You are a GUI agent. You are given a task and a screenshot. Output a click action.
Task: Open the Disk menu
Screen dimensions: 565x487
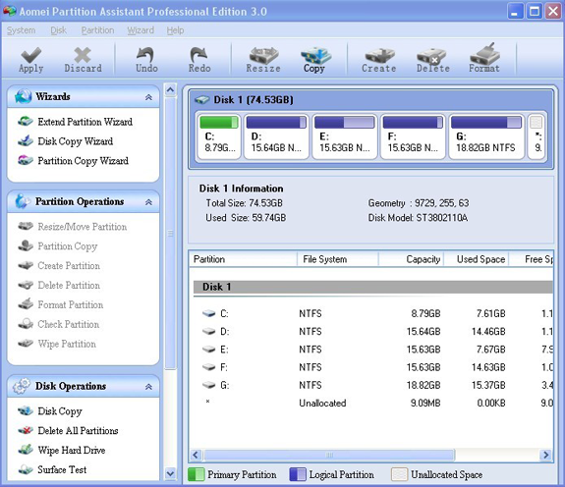58,30
